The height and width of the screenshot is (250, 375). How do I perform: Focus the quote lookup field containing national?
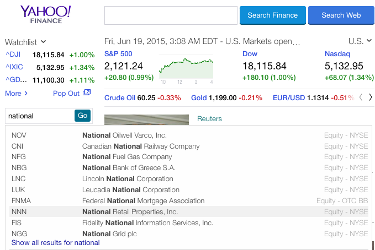click(39, 116)
